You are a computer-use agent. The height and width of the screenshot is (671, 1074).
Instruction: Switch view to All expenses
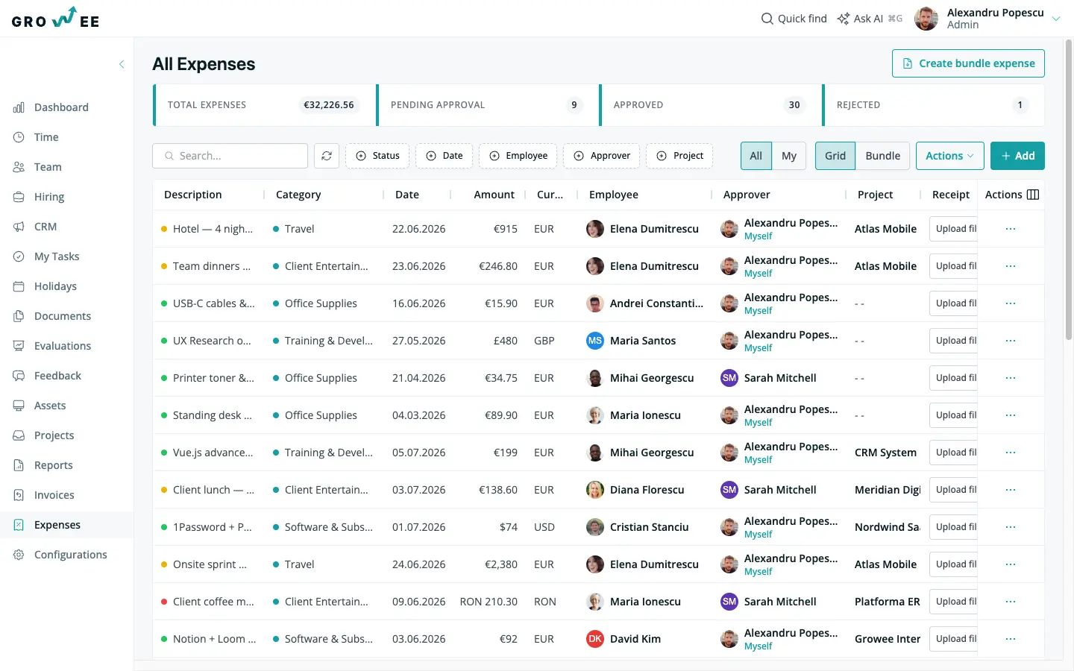pyautogui.click(x=756, y=156)
